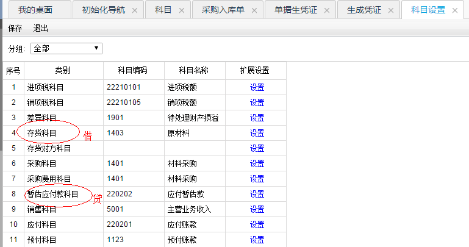Open 设置 link for 预付科目 row

pyautogui.click(x=257, y=240)
